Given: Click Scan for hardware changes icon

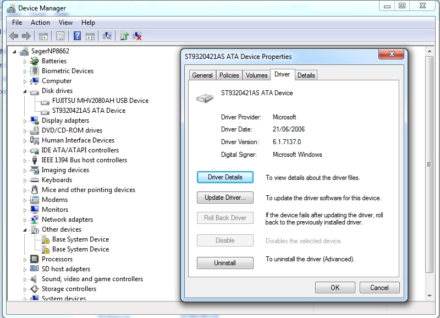Looking at the screenshot, I should coord(107,36).
